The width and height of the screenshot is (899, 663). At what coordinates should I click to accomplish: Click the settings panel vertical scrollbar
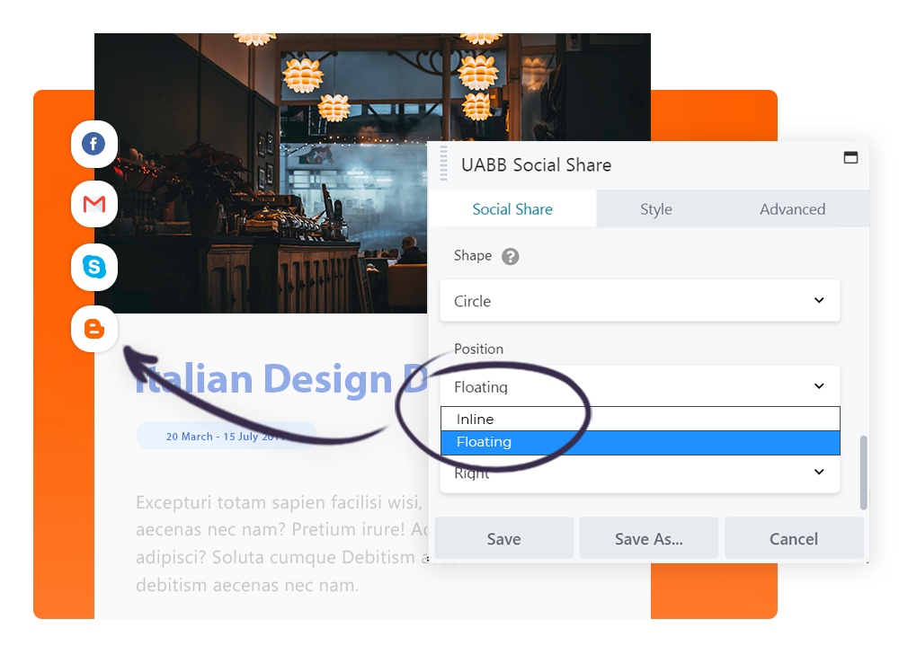click(x=864, y=473)
